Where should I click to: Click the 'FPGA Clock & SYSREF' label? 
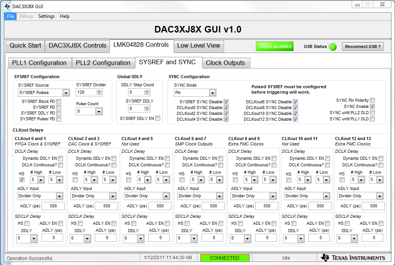[x=38, y=144]
